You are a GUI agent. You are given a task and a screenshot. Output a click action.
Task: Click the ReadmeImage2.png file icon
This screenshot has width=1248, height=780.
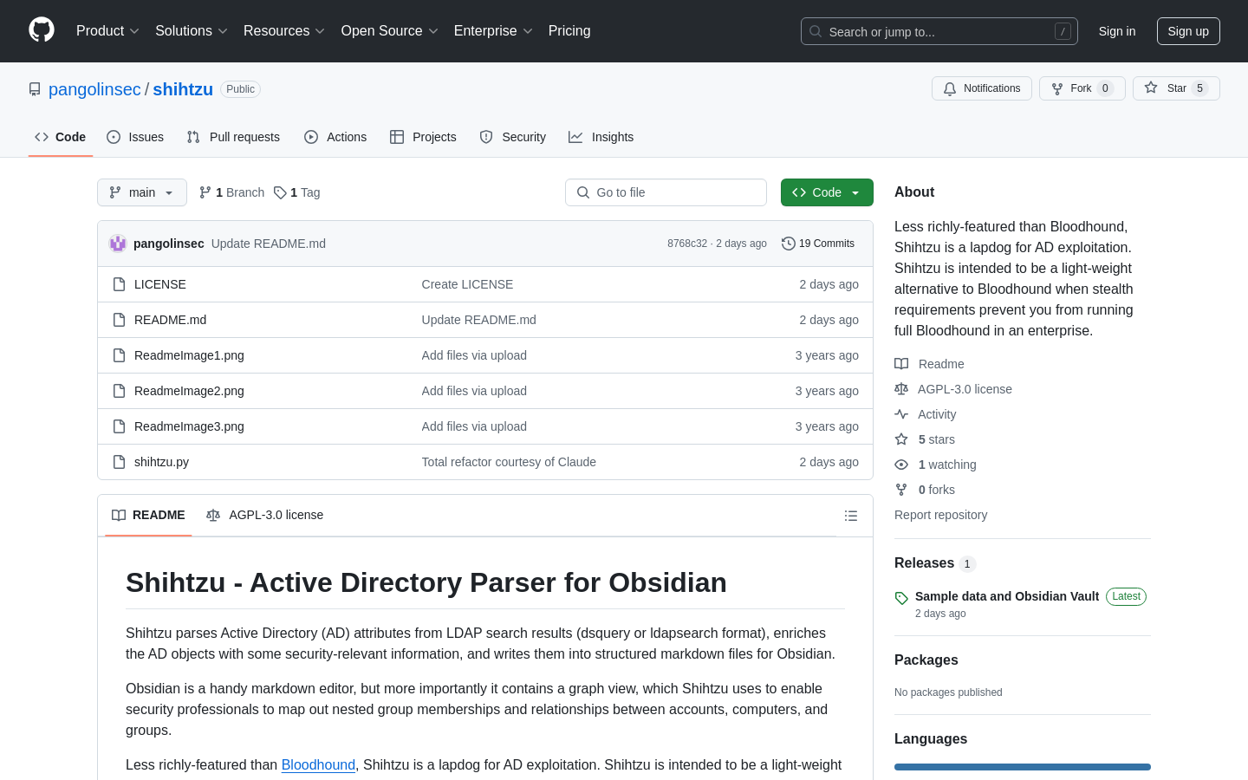(120, 391)
